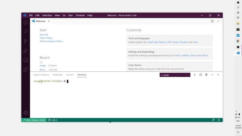
Task: Open the Source Control view
Action: point(26,41)
